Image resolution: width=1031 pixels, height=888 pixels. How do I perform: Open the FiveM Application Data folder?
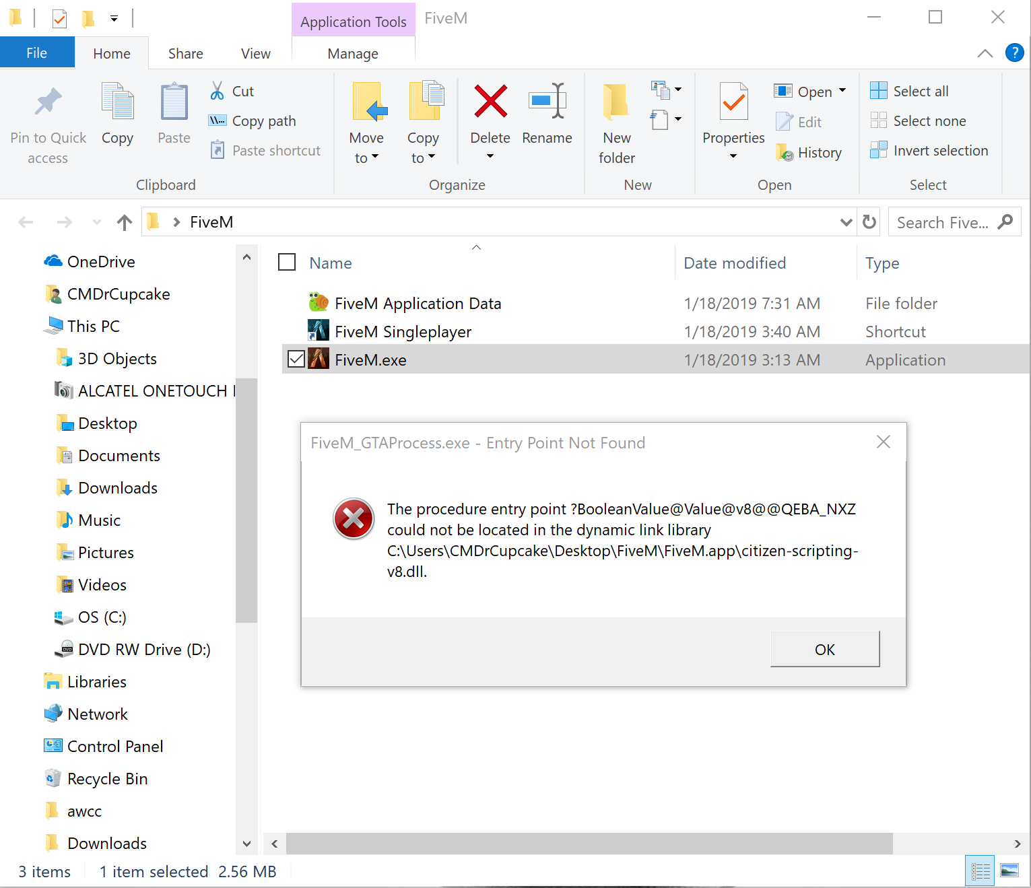tap(418, 304)
